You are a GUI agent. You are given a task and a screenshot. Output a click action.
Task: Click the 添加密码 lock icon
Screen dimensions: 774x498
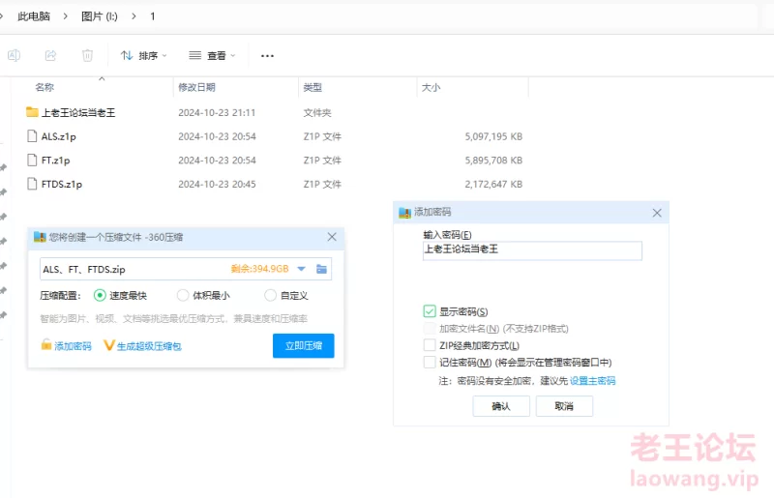tap(45, 345)
